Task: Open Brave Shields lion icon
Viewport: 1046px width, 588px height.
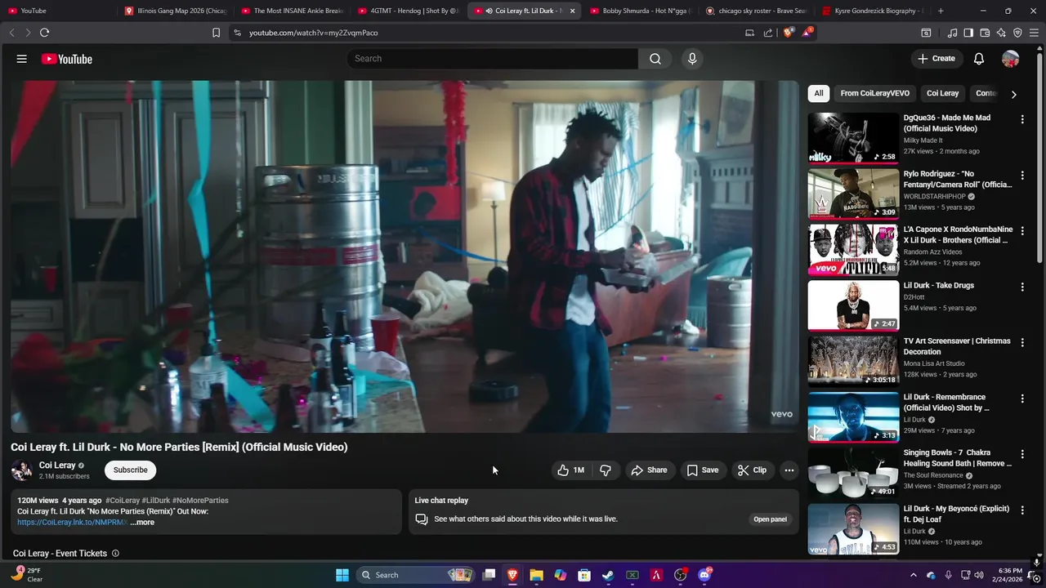Action: 788,33
